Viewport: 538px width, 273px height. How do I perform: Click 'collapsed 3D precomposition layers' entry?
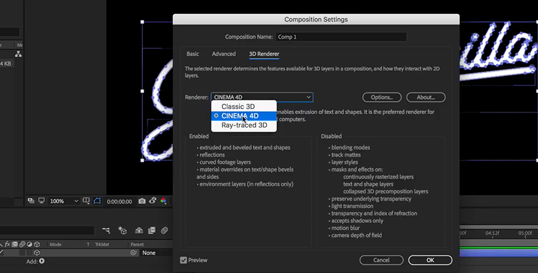[x=386, y=192]
